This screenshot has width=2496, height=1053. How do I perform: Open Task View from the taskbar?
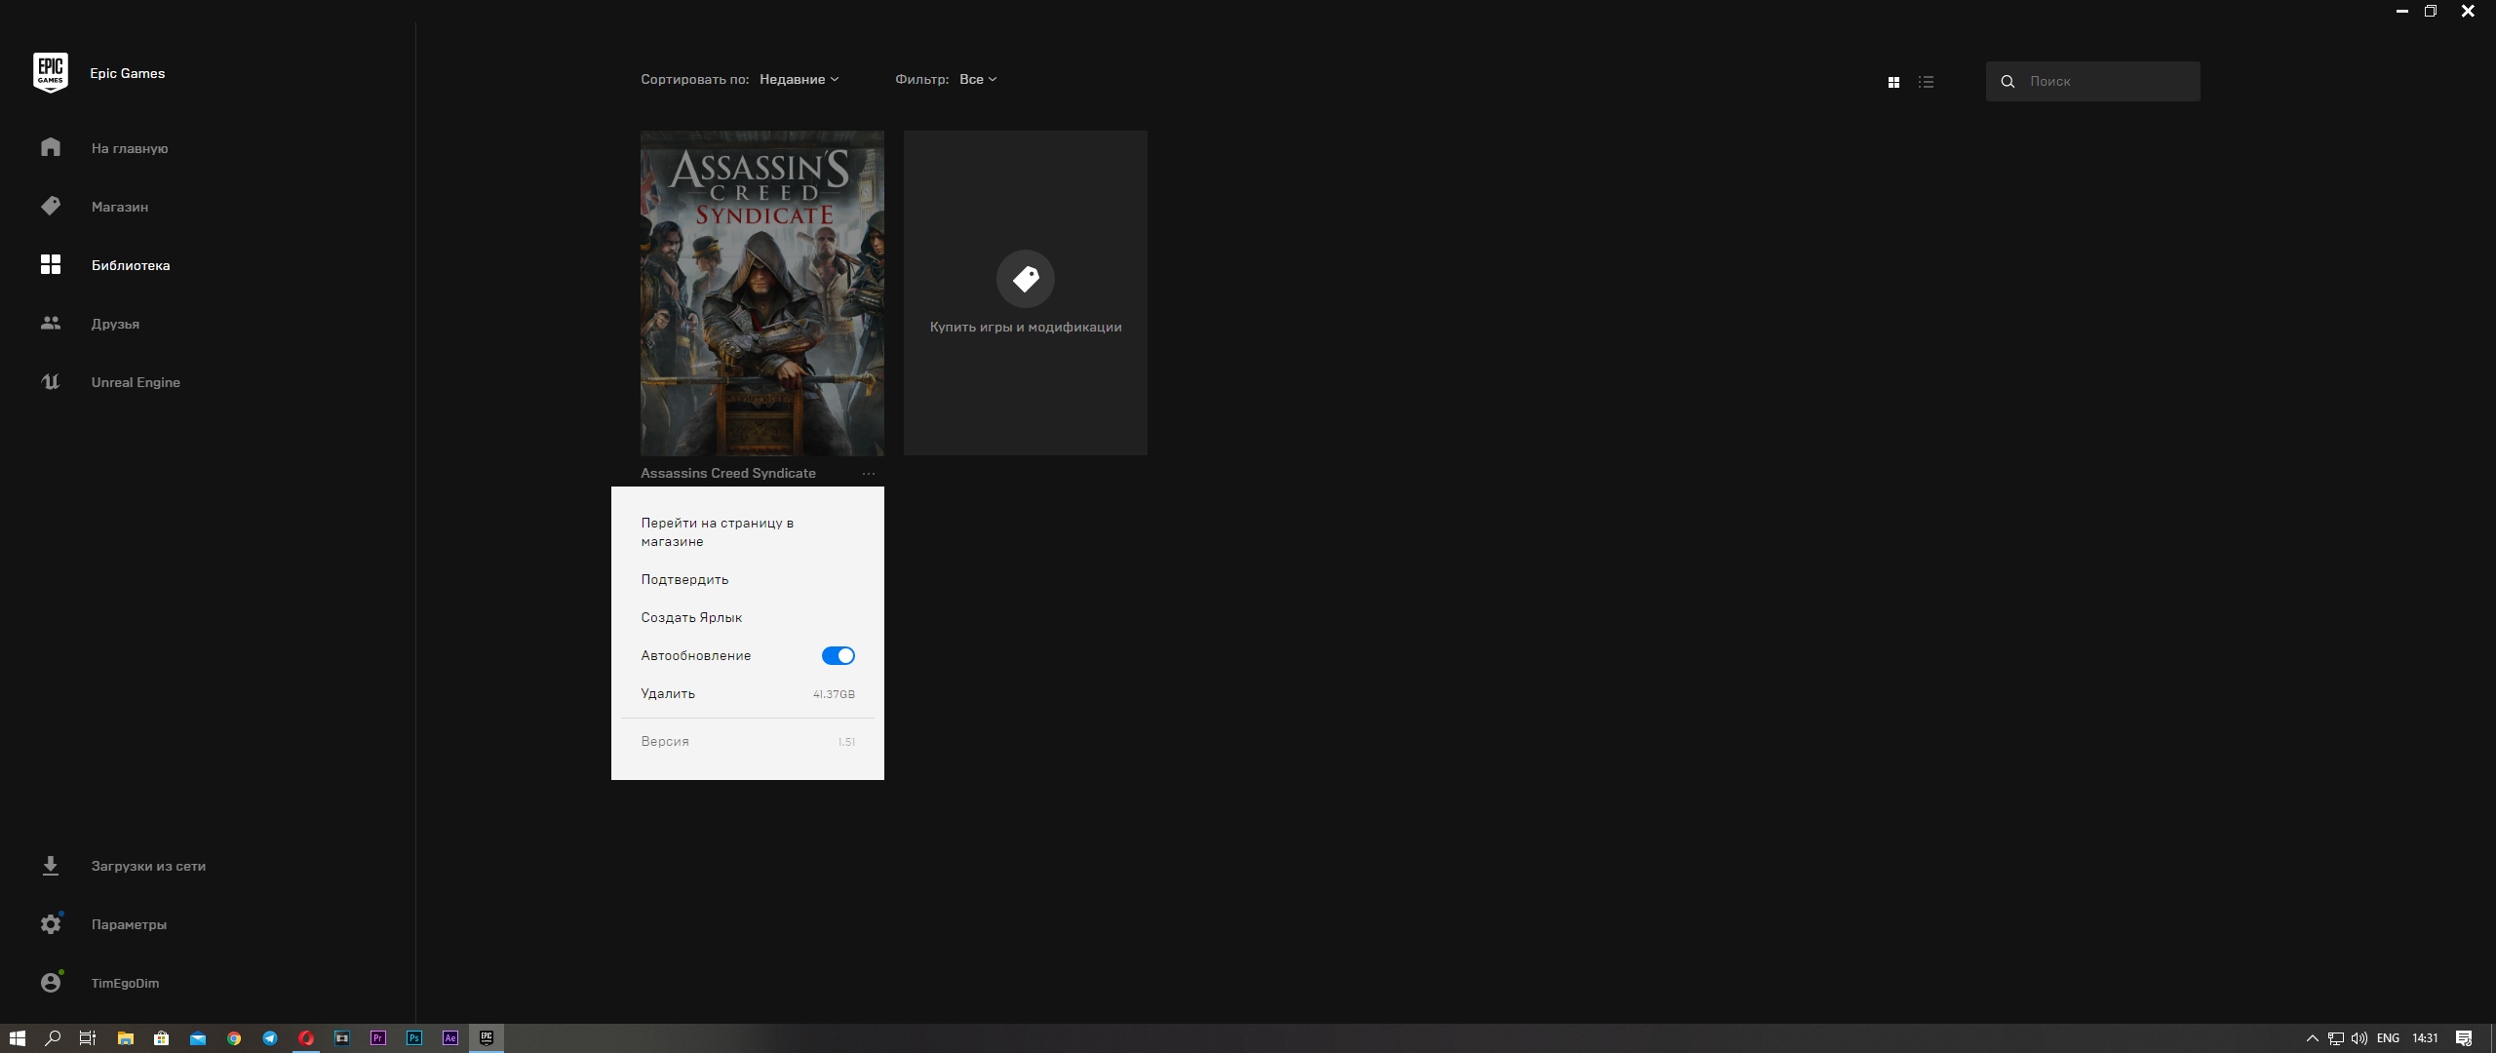click(x=87, y=1038)
